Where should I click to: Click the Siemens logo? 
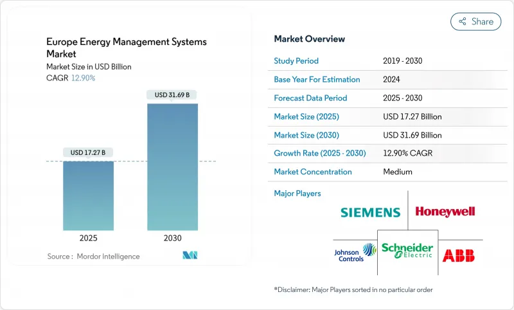(x=370, y=212)
